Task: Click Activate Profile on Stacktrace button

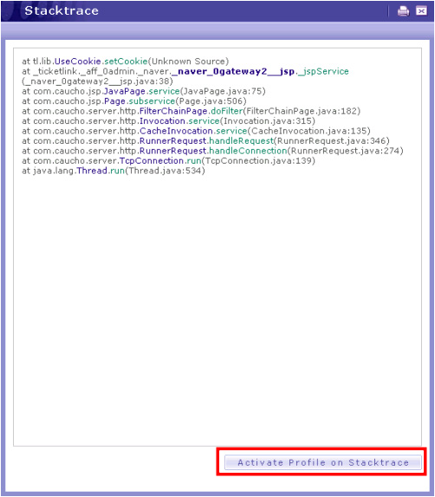Action: [323, 462]
